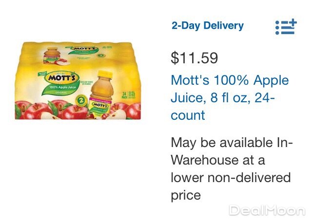Click the DealMoon watermark logo
312x222 pixels.
click(x=268, y=210)
